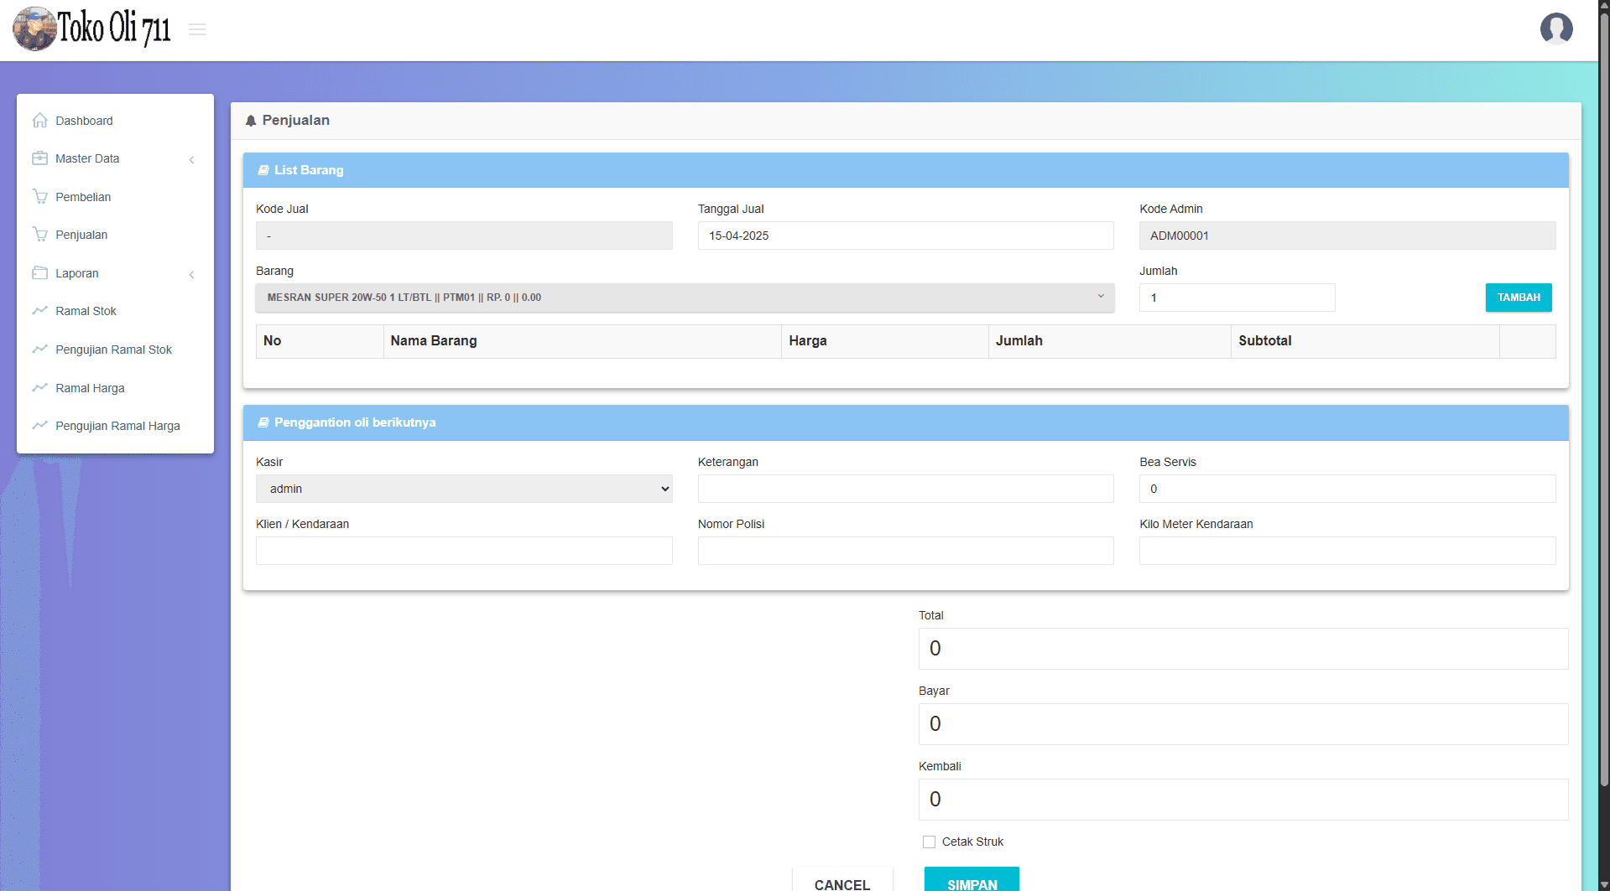Click the Pembelian cart icon
This screenshot has height=891, width=1610.
[x=39, y=197]
